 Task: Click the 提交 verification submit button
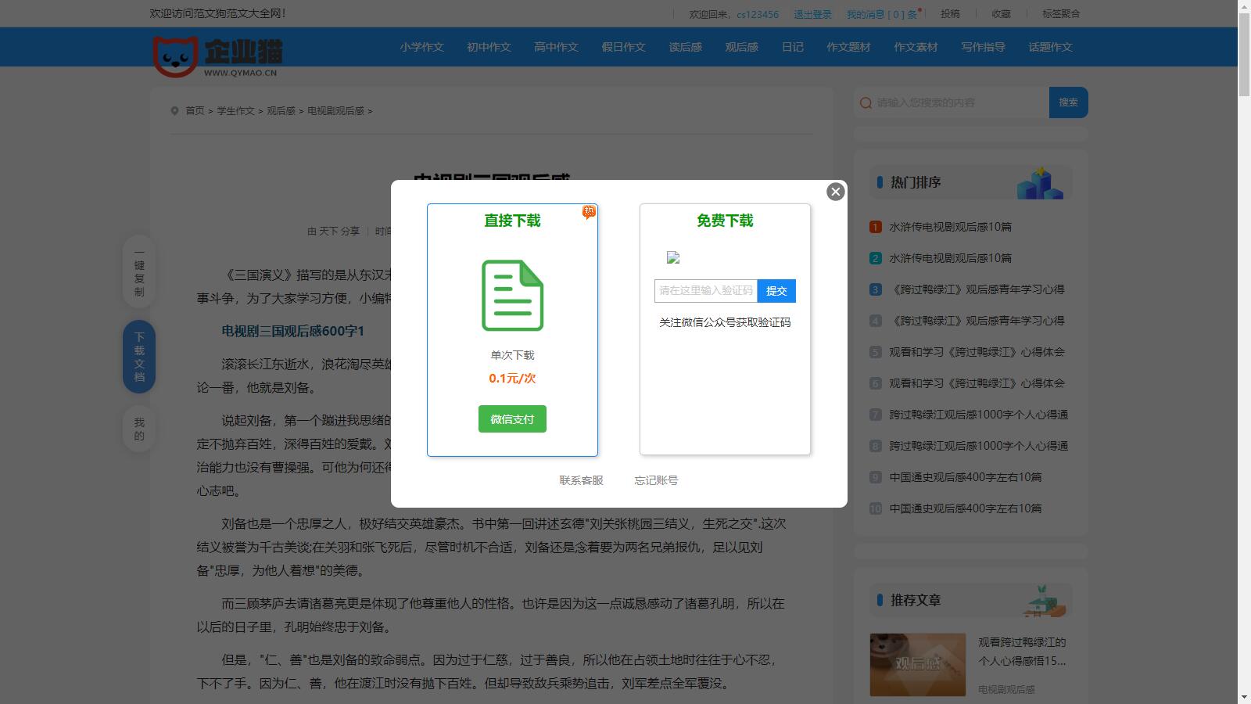point(776,290)
